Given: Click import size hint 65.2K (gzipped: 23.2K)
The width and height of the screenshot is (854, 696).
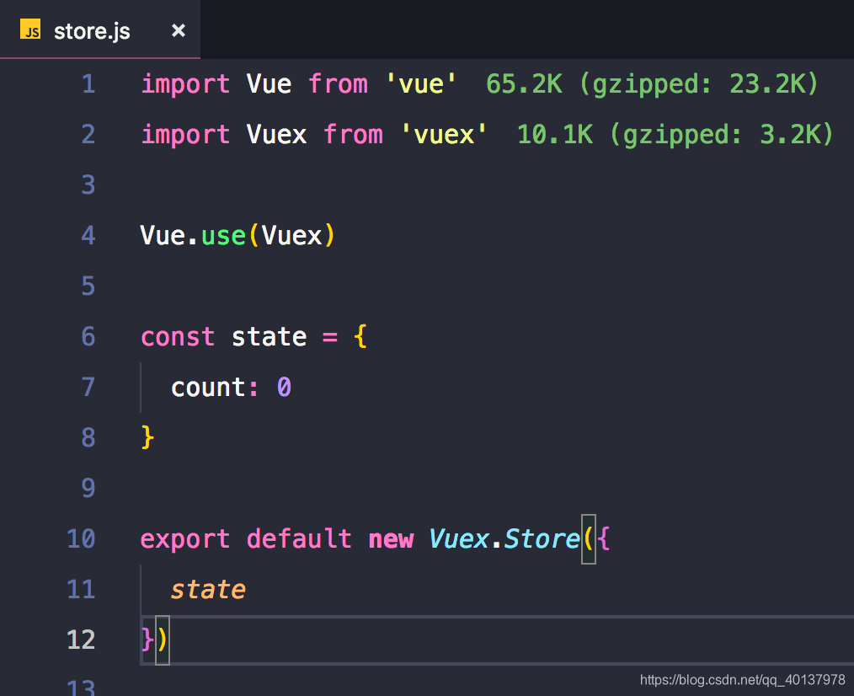Looking at the screenshot, I should pos(652,84).
